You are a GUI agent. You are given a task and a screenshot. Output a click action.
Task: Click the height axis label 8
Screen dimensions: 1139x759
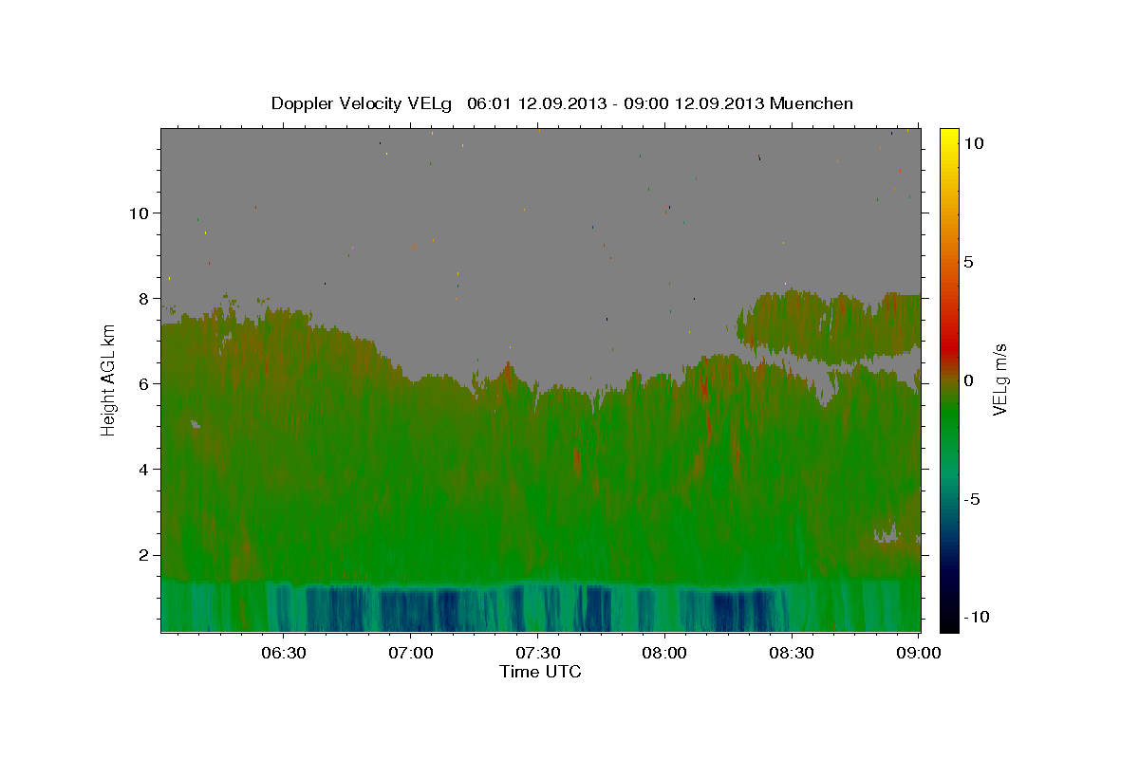click(141, 299)
